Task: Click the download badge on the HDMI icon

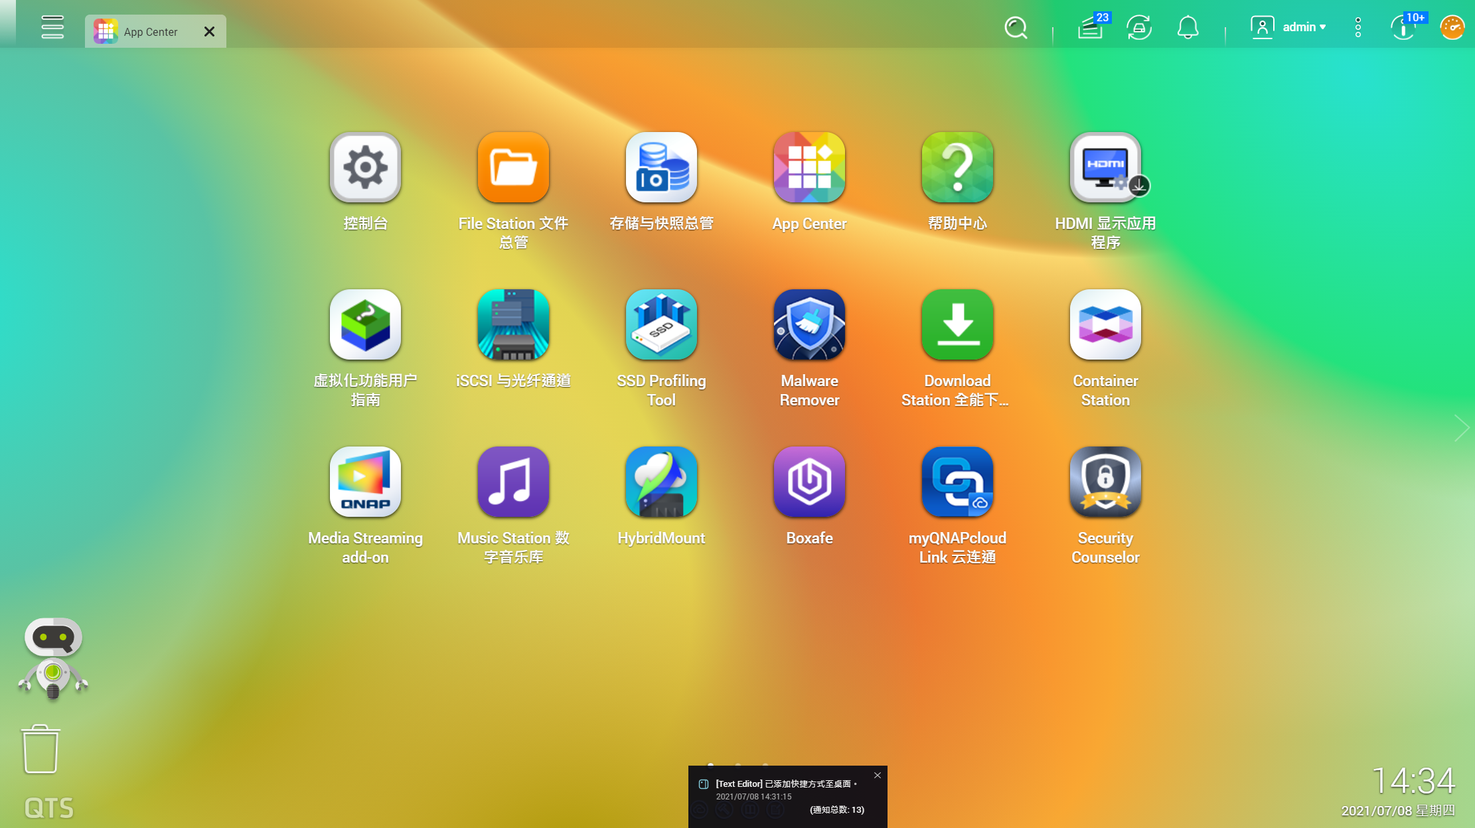Action: click(x=1139, y=186)
